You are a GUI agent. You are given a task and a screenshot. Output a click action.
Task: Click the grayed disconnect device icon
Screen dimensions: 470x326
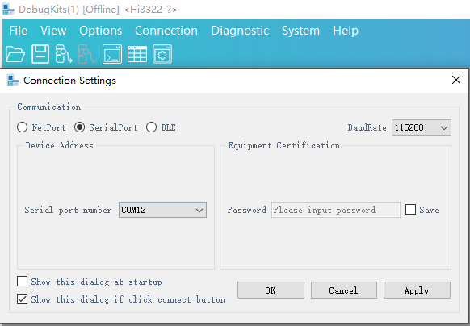[87, 54]
